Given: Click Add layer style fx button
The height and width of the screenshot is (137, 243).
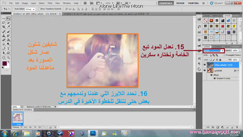Looking at the screenshot, I should point(213,127).
